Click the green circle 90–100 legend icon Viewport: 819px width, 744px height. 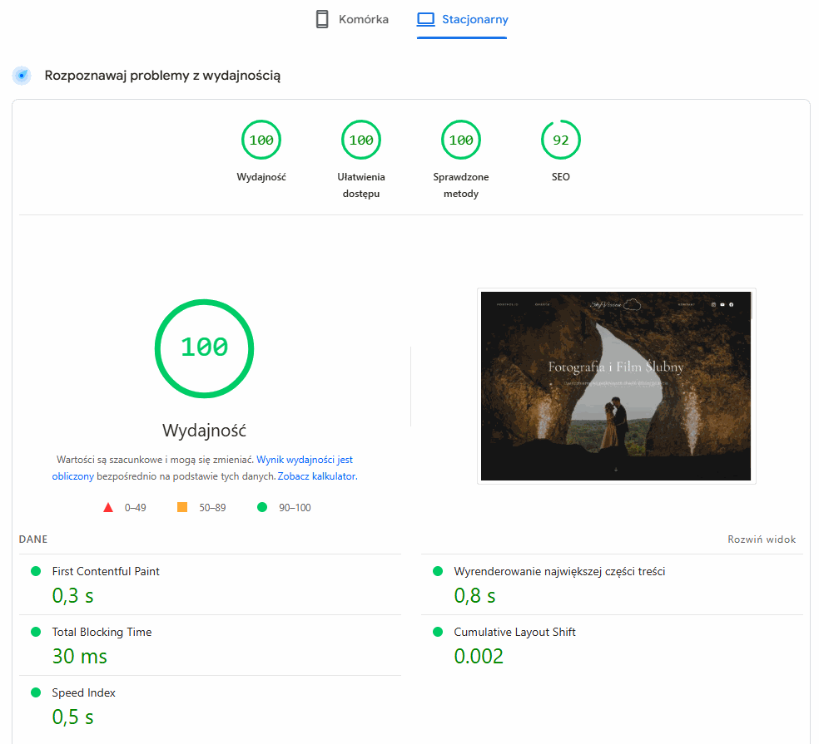click(x=262, y=507)
